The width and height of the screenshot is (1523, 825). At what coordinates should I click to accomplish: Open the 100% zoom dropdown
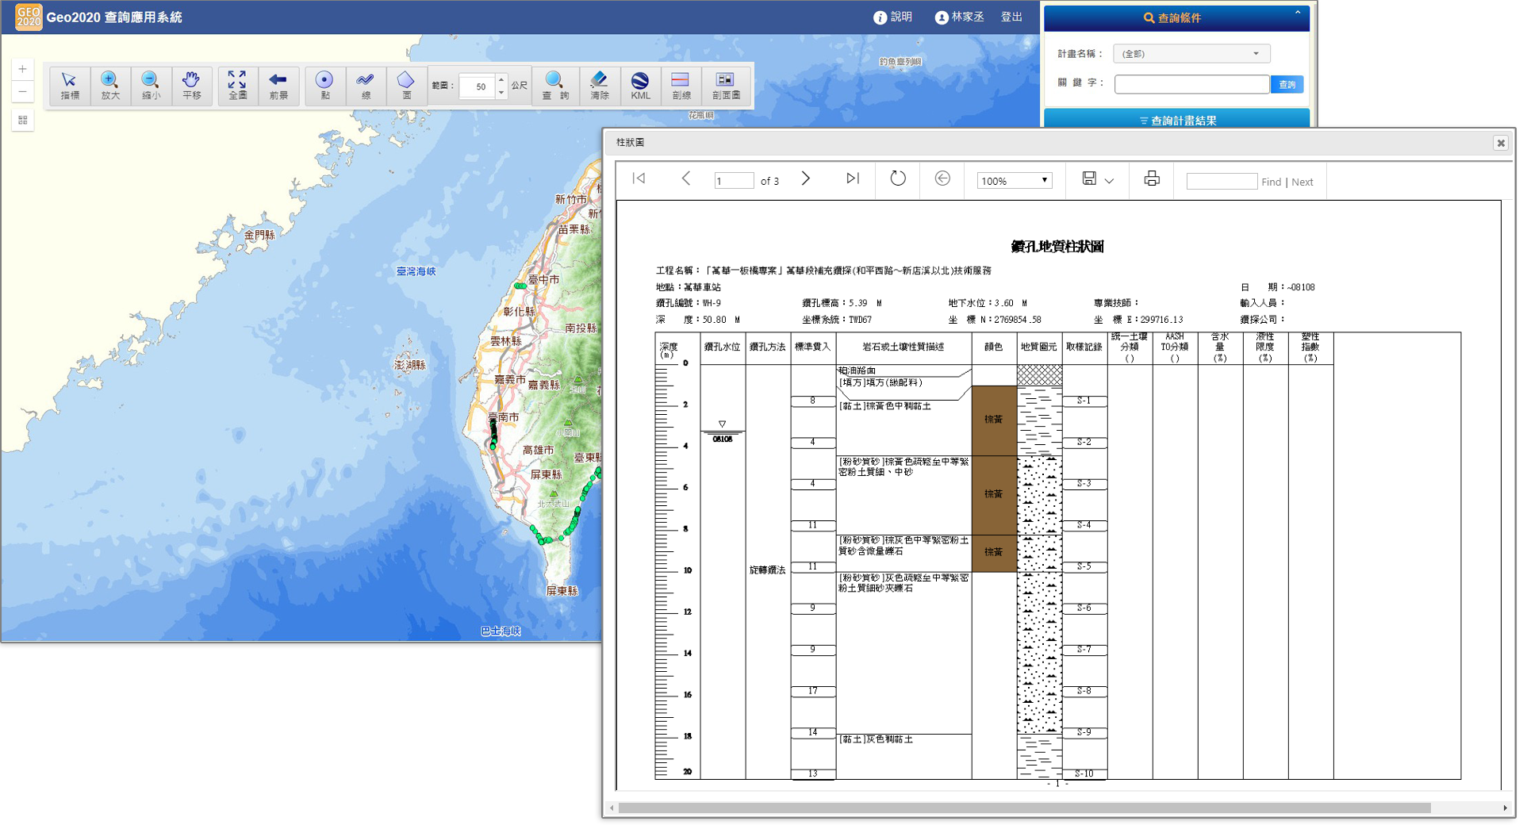1015,181
